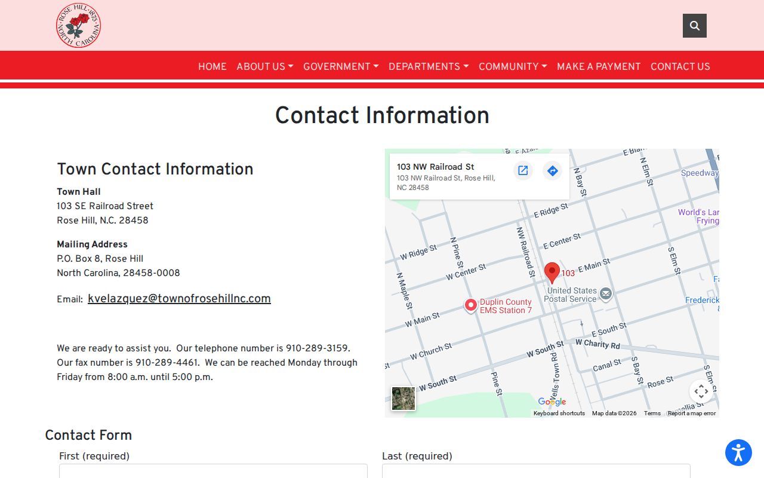Image resolution: width=764 pixels, height=478 pixels.
Task: Expand the About Us dropdown menu
Action: [265, 66]
